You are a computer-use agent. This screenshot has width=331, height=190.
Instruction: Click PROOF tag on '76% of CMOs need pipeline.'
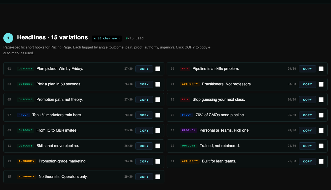187,115
